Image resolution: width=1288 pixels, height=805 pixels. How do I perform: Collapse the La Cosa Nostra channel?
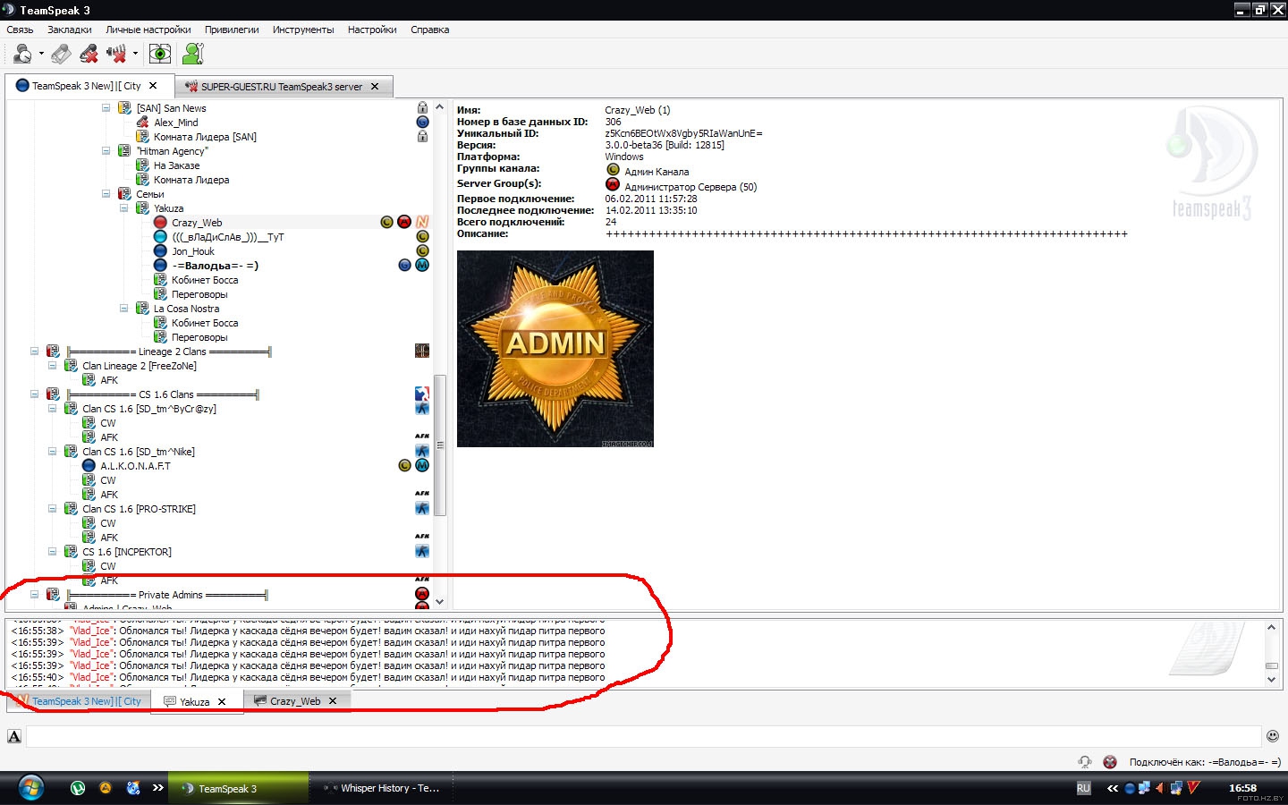click(x=123, y=309)
